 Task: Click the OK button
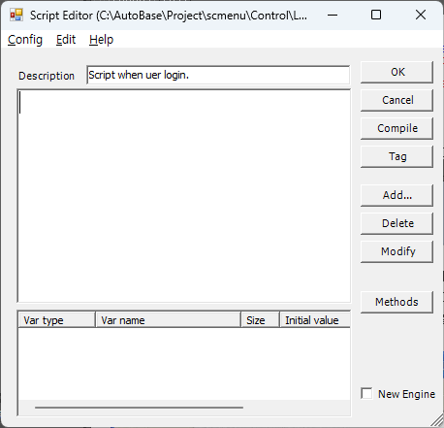pyautogui.click(x=396, y=72)
